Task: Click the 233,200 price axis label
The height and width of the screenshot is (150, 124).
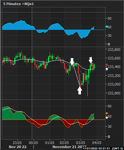Action: [114, 76]
